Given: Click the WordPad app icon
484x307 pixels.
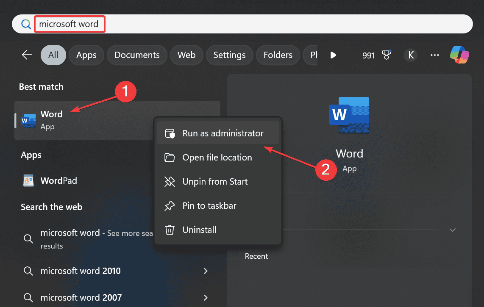Looking at the screenshot, I should (28, 181).
